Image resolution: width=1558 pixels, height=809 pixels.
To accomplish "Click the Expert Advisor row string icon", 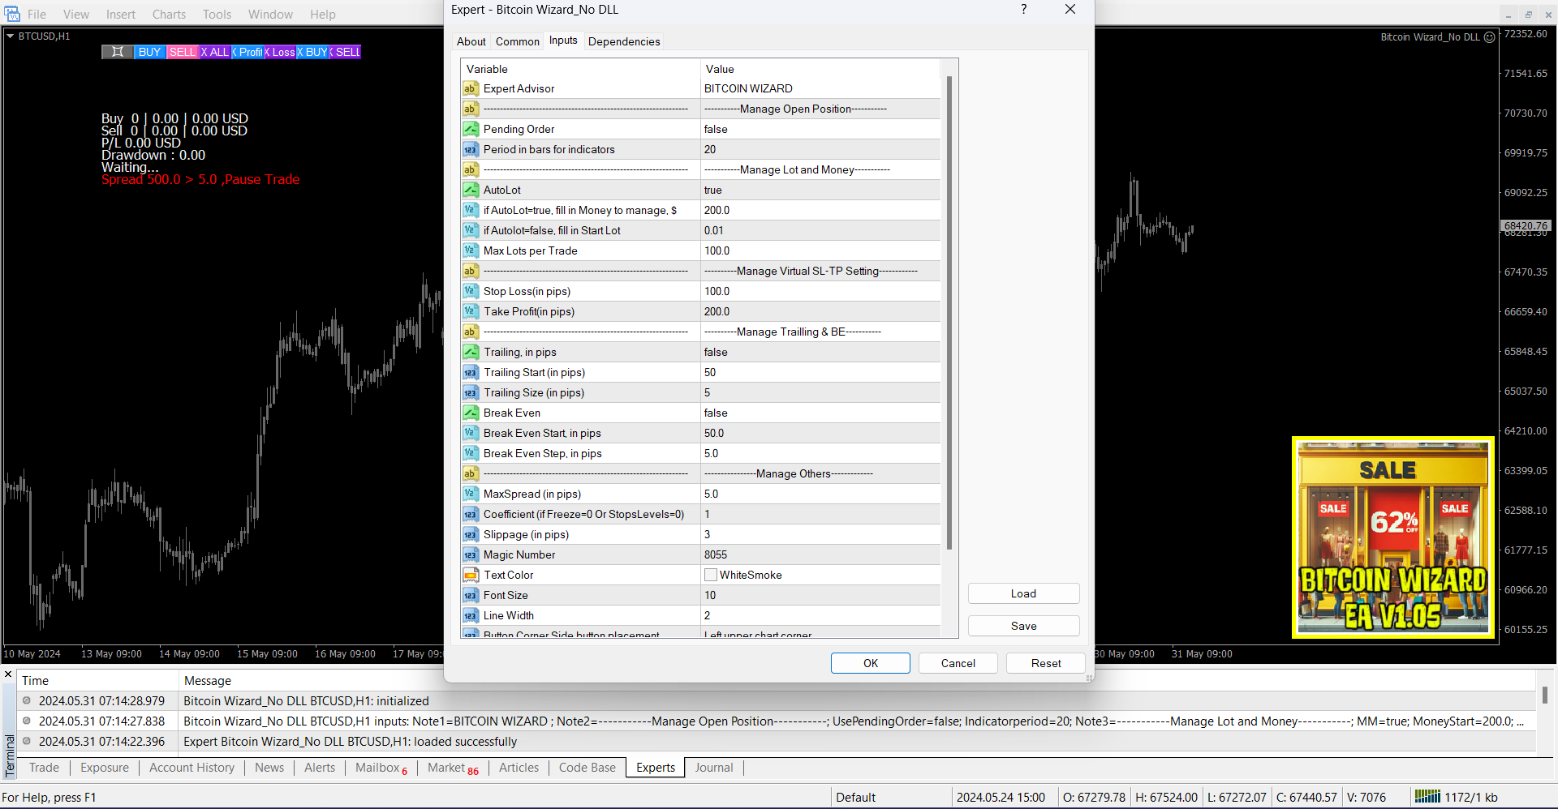I will (471, 88).
